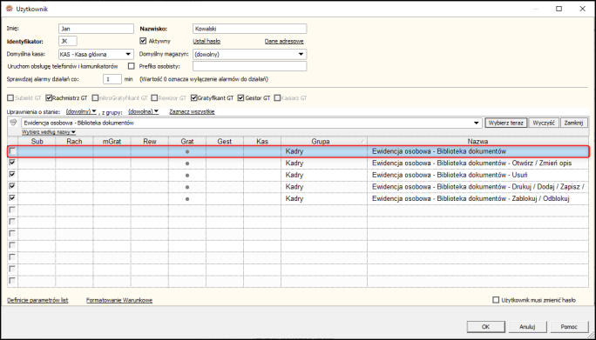Uncheck the Zablokuj / Odblokuj row checkbox
596x340 pixels.
12,198
